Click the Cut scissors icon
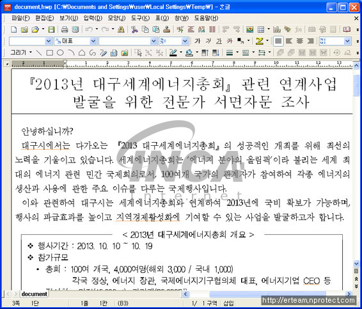Image resolution: width=362 pixels, height=309 pixels. point(134,29)
